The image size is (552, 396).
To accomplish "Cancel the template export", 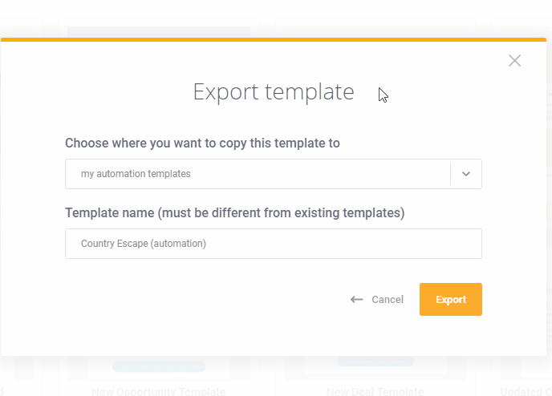I will 376,299.
